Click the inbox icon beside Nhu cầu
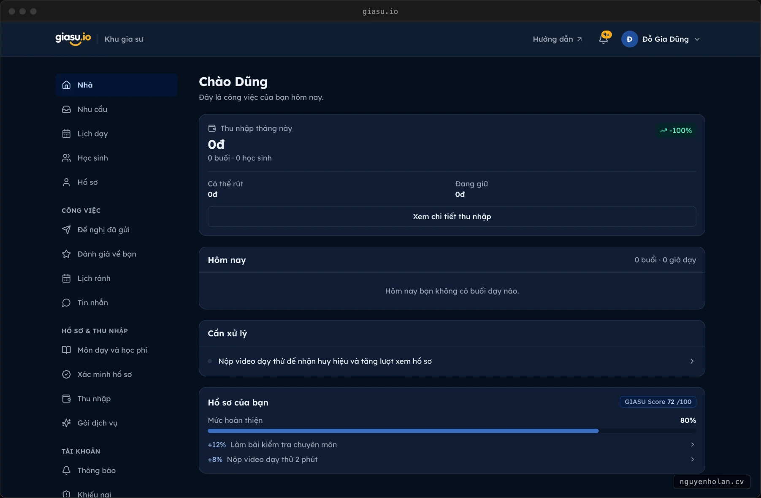Viewport: 761px width, 498px height. click(x=66, y=109)
